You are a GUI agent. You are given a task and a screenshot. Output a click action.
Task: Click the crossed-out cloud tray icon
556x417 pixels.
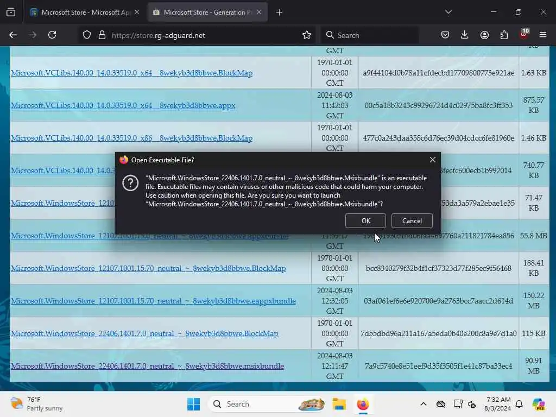pos(441,404)
